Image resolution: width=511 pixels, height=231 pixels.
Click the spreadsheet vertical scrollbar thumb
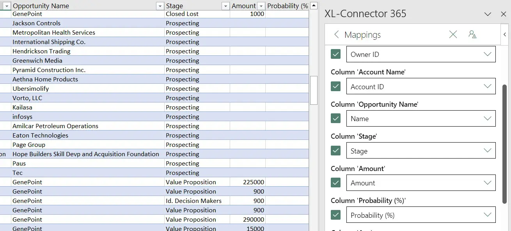[314, 90]
